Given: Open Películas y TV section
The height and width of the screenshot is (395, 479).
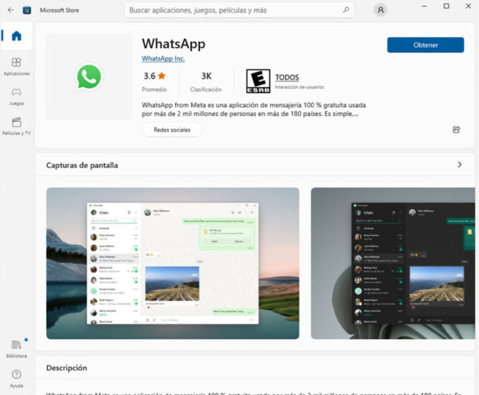Looking at the screenshot, I should pyautogui.click(x=16, y=126).
